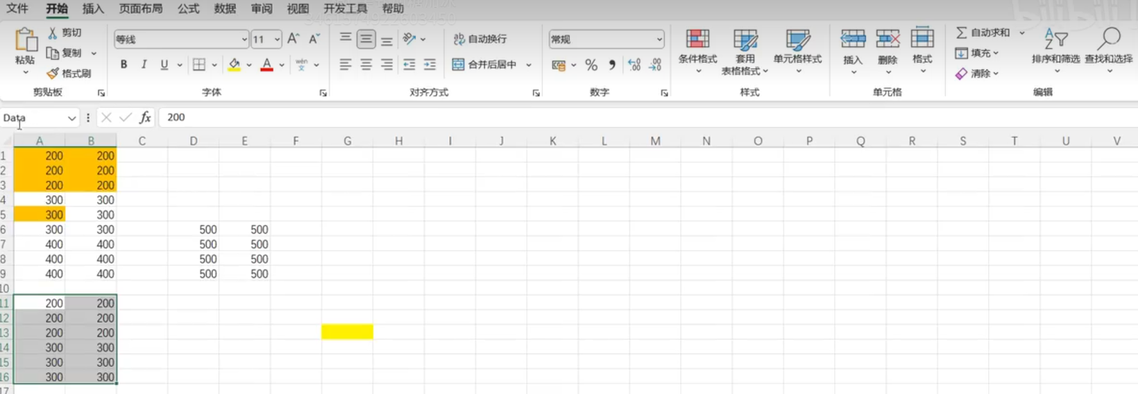
Task: Align text to the top
Action: tap(345, 39)
